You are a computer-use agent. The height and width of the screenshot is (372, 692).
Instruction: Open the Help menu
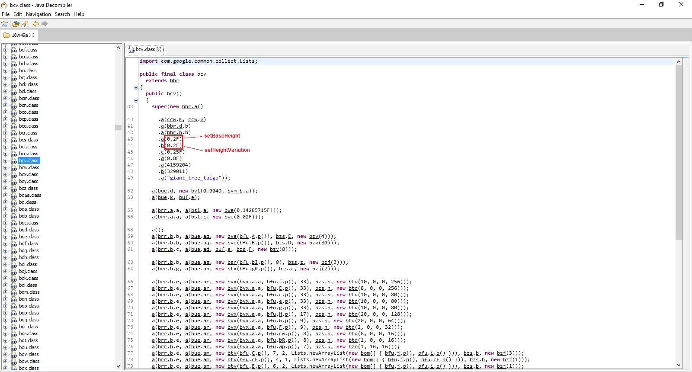79,14
